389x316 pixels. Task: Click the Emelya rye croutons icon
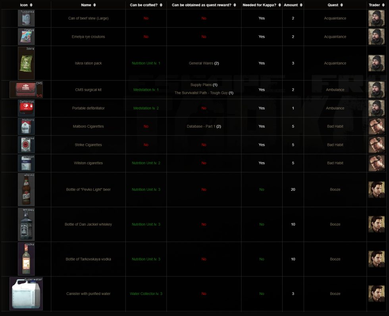(26, 36)
